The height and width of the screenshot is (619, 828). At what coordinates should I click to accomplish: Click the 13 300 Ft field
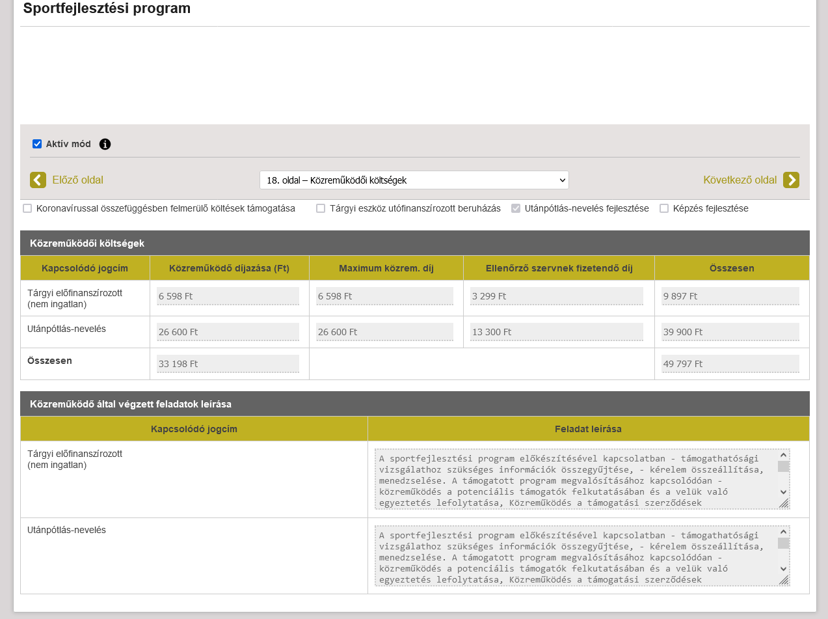coord(557,332)
